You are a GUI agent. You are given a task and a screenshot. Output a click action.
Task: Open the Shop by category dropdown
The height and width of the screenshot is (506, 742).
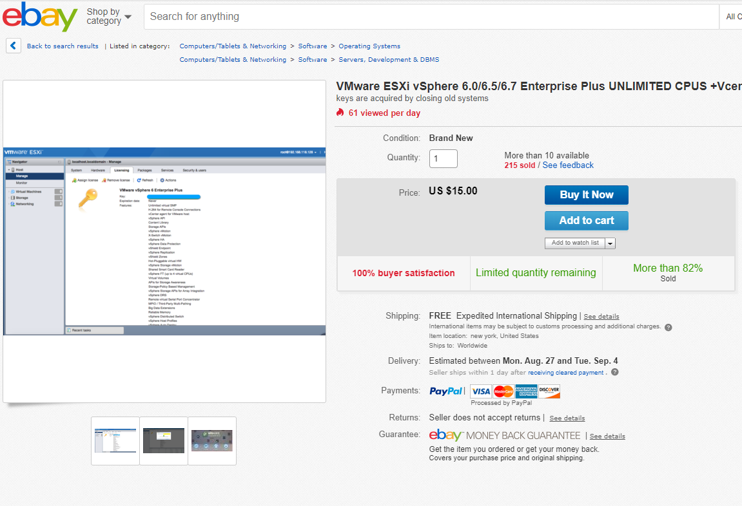(x=109, y=17)
